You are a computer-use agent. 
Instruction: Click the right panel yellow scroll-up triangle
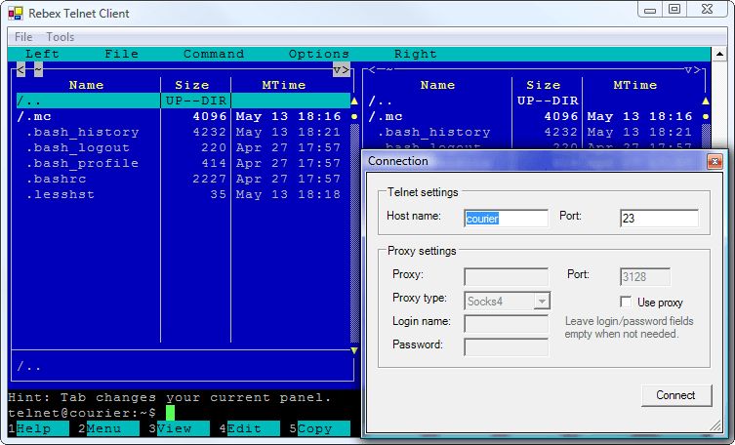pos(706,101)
